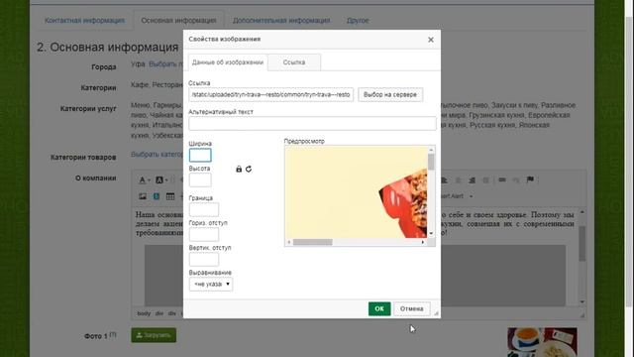
Task: Click the preview pane vertical scrollbar thumb
Action: 431,162
